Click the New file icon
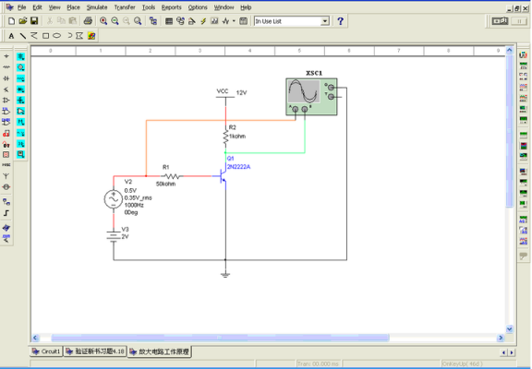The image size is (532, 369). [11, 21]
